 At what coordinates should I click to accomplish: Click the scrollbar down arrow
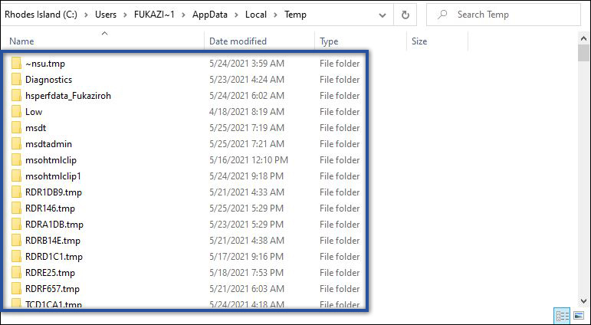(583, 301)
